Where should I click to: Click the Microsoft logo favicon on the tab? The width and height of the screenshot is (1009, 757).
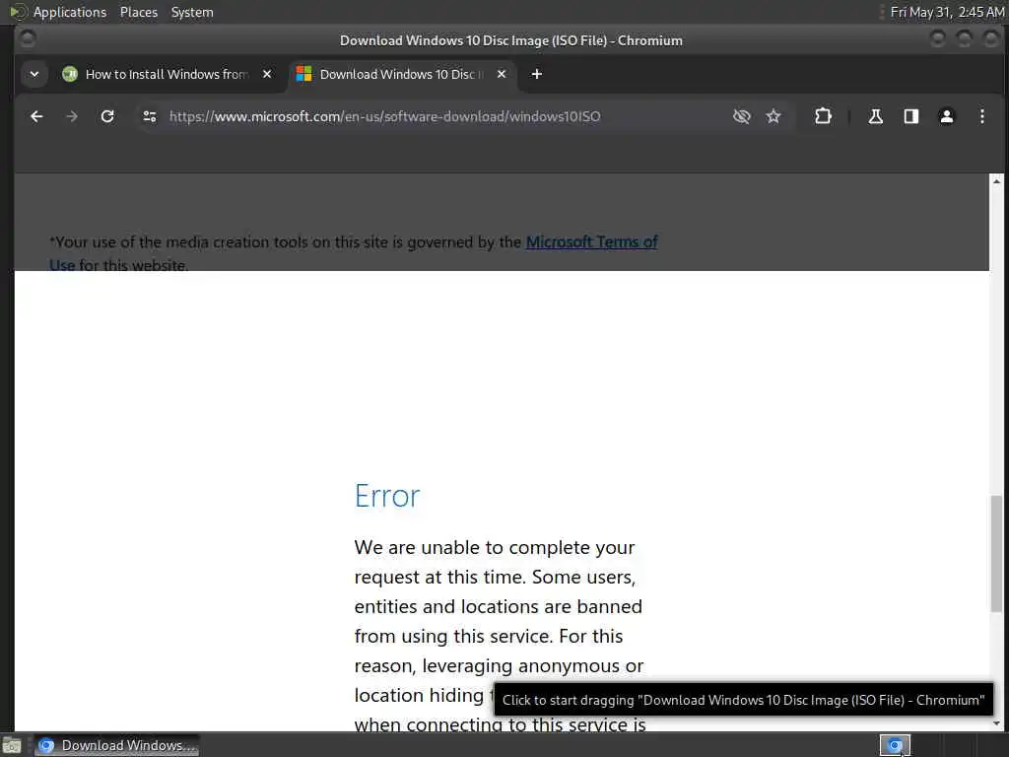pos(303,74)
